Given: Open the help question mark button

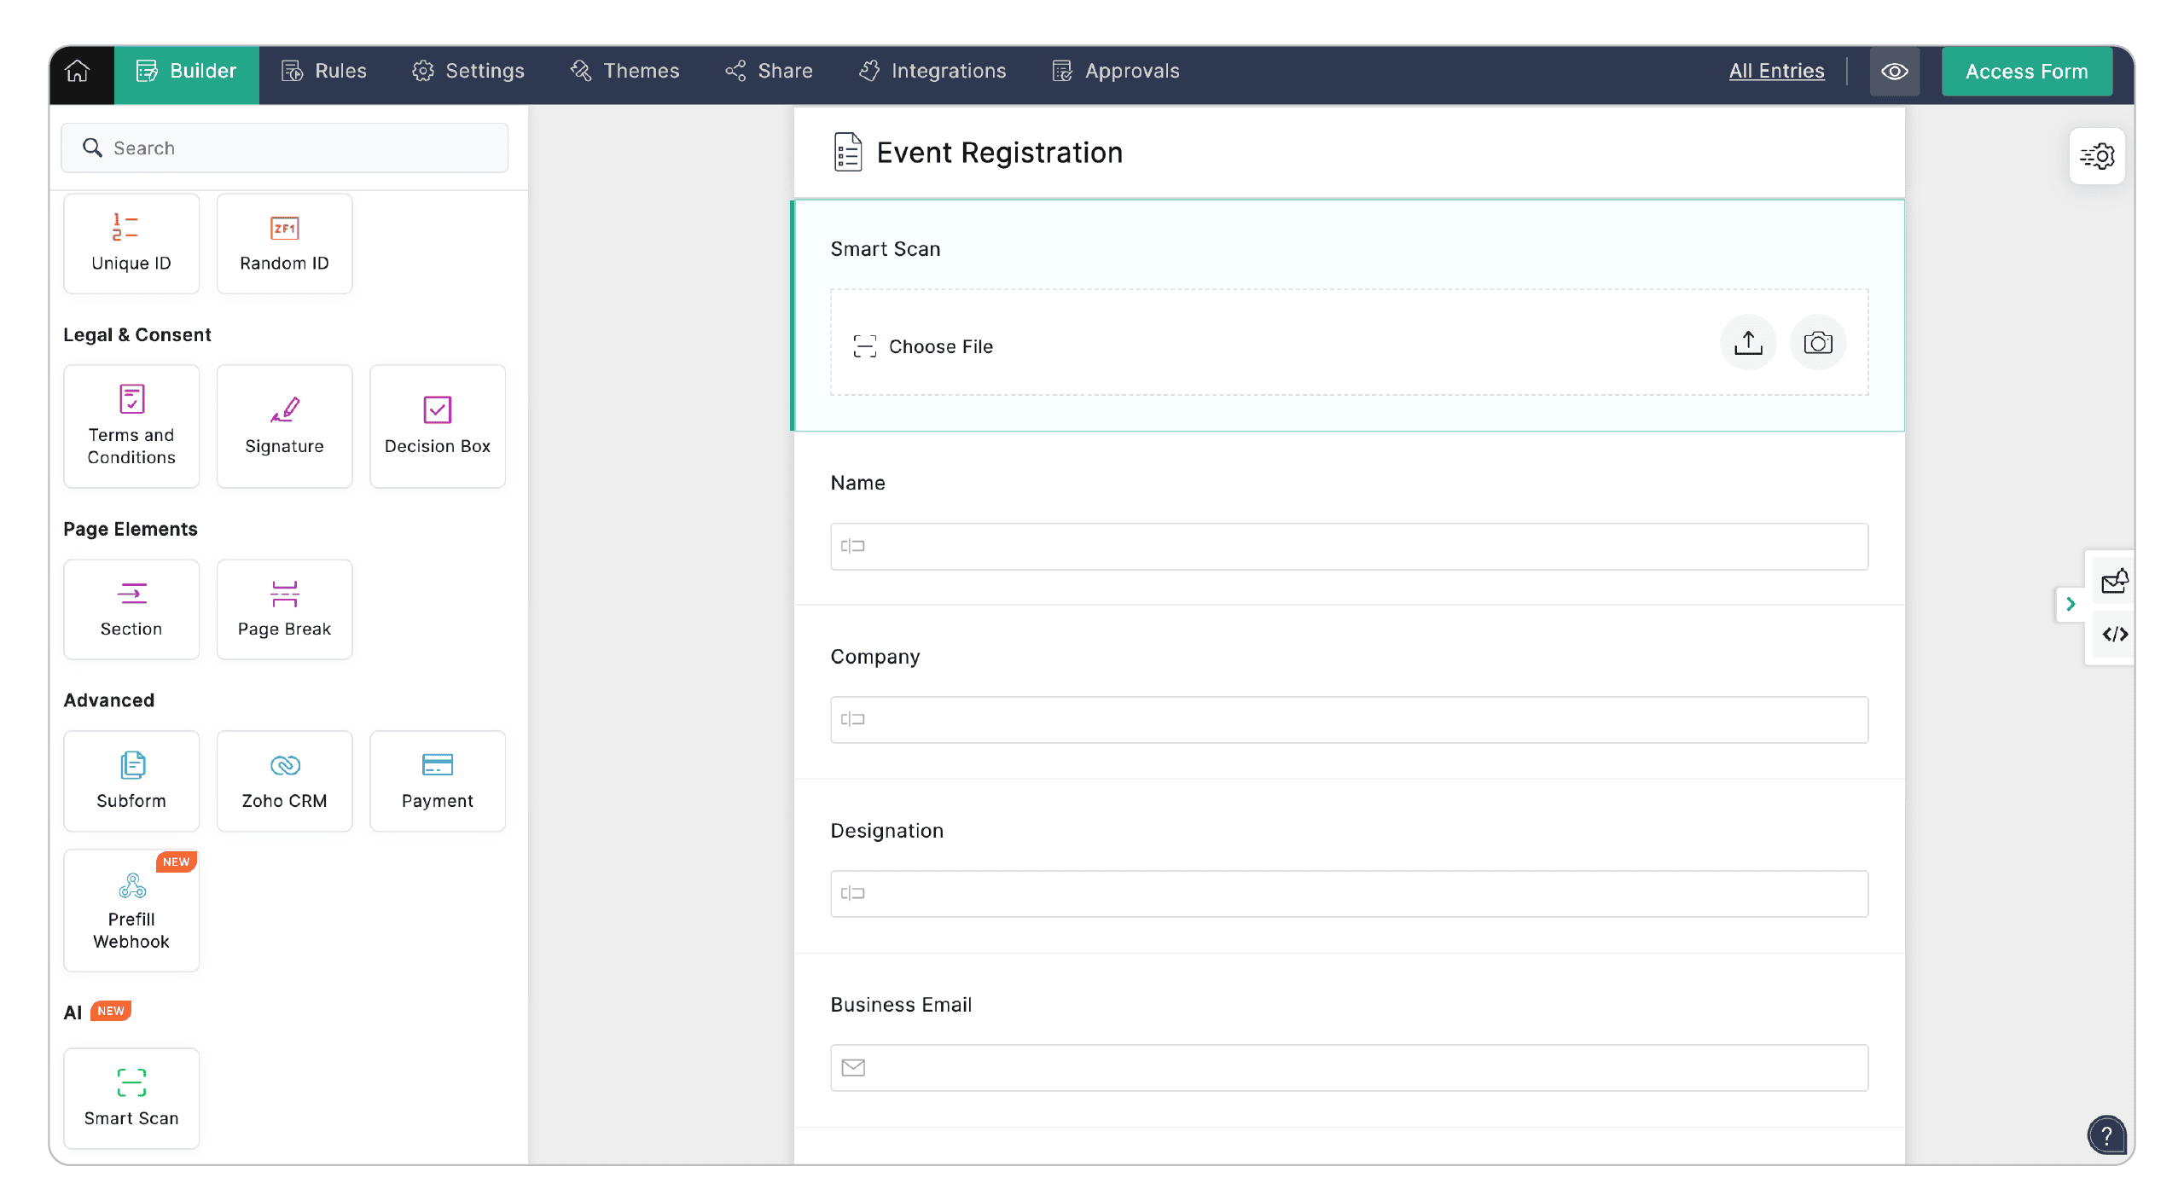Looking at the screenshot, I should pyautogui.click(x=2106, y=1135).
